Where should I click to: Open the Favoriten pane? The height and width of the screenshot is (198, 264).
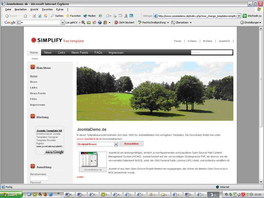click(x=74, y=16)
